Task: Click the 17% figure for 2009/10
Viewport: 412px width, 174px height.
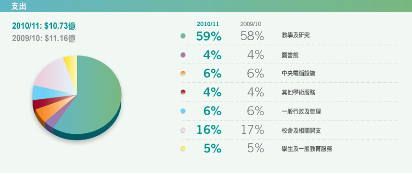Action: point(252,130)
